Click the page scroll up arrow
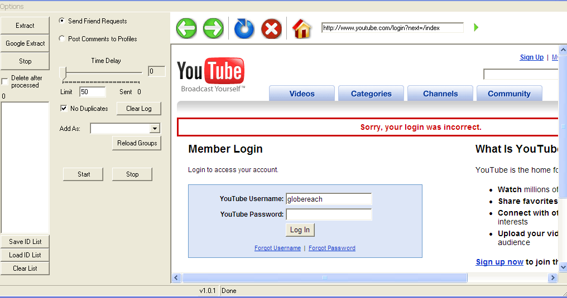567x298 pixels. [563, 50]
